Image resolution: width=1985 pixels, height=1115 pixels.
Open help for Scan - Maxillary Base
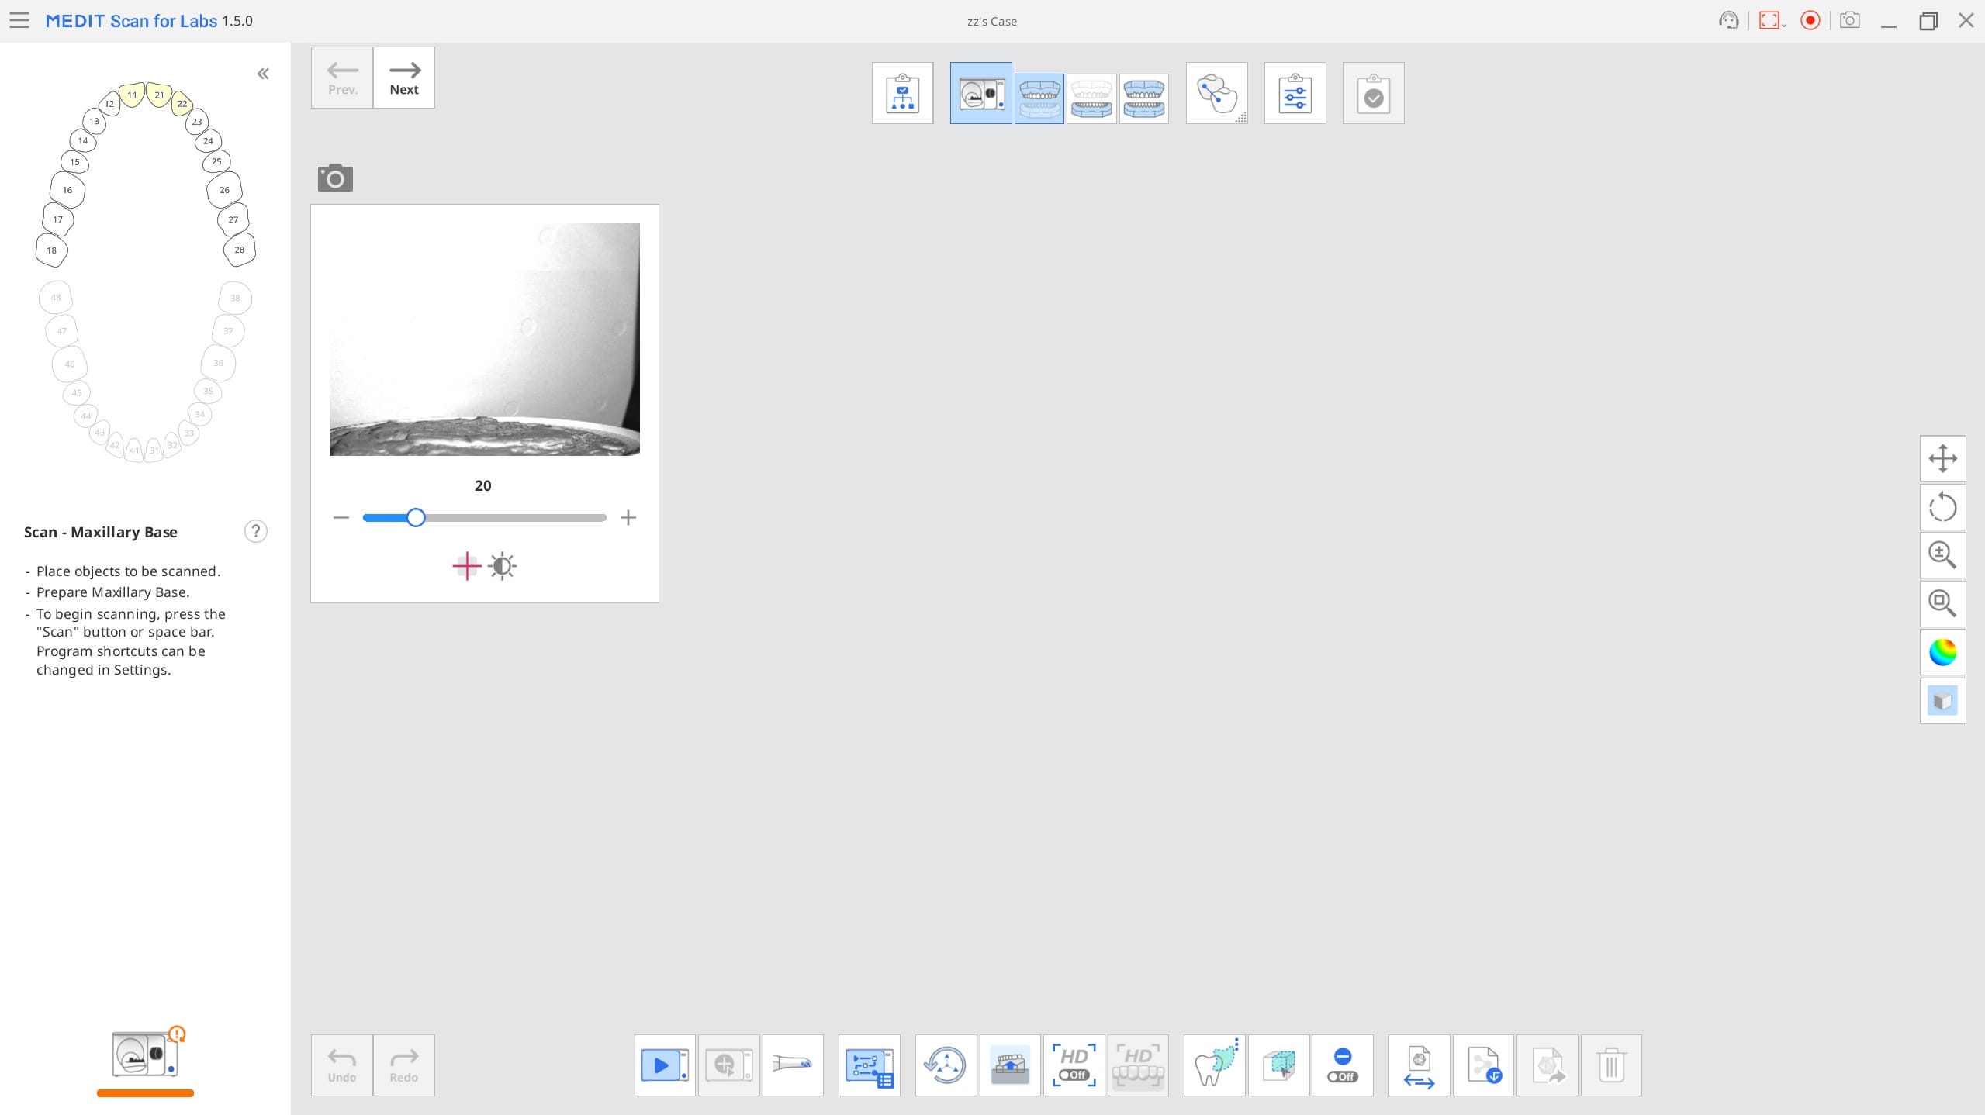pos(256,531)
